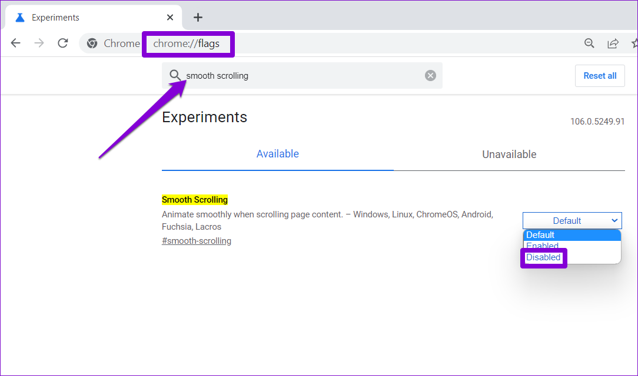
Task: Click the version number 106.0.5249.91
Action: tap(597, 122)
